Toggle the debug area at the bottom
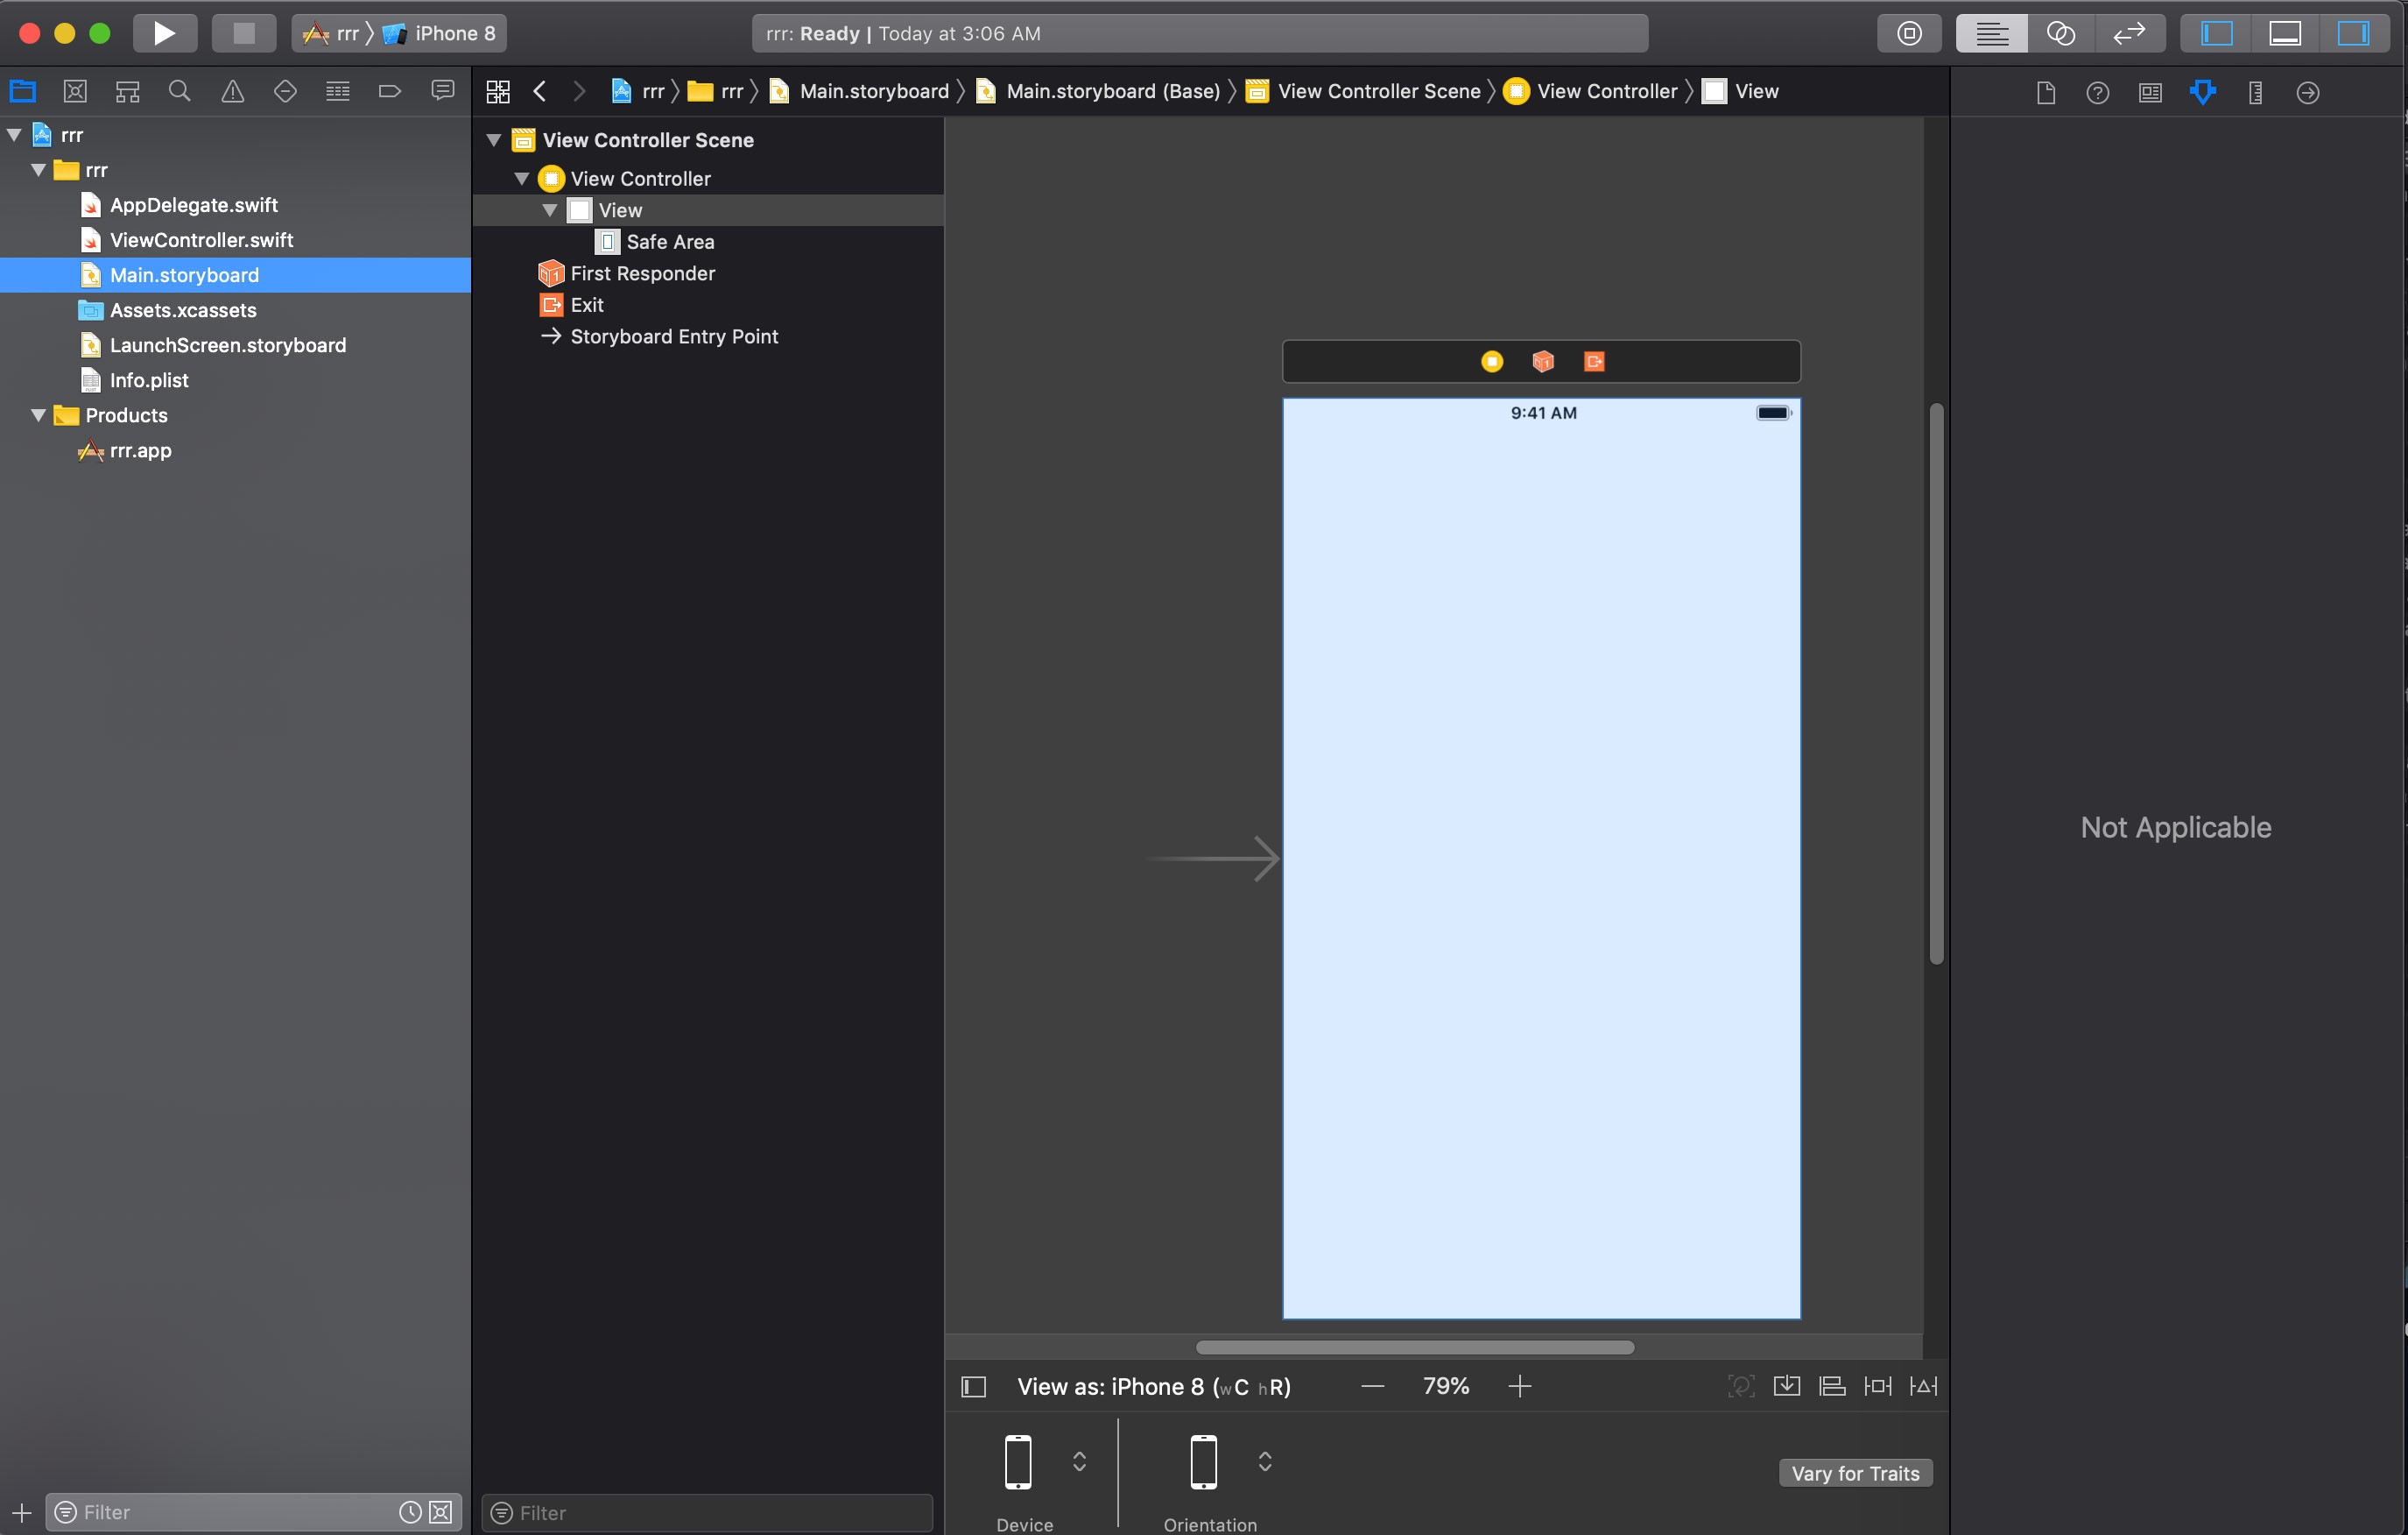Image resolution: width=2408 pixels, height=1535 pixels. click(2285, 32)
